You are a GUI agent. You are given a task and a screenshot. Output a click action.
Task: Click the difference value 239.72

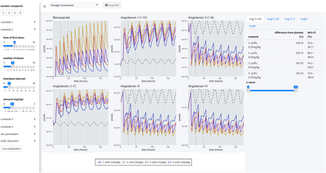coord(300,53)
